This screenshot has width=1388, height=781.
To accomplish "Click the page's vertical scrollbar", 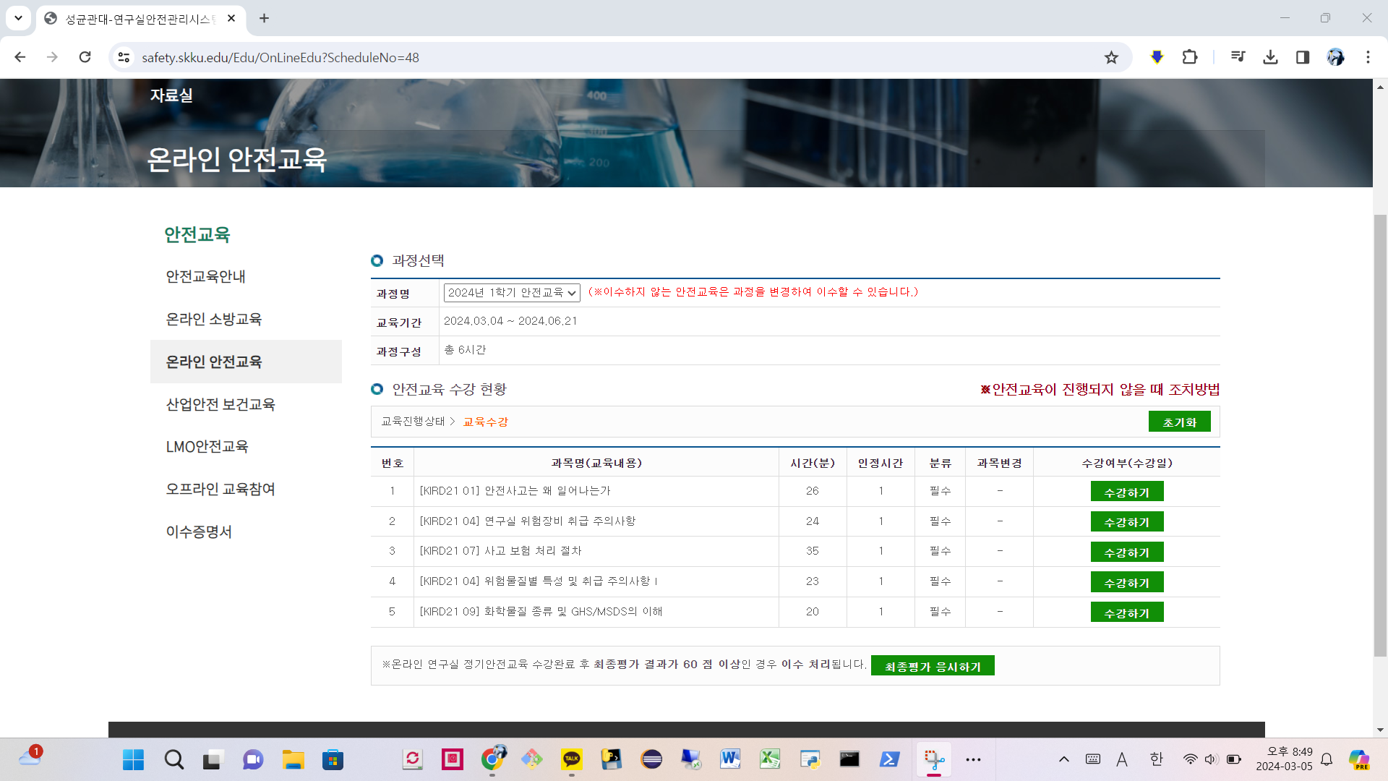I will (1380, 434).
